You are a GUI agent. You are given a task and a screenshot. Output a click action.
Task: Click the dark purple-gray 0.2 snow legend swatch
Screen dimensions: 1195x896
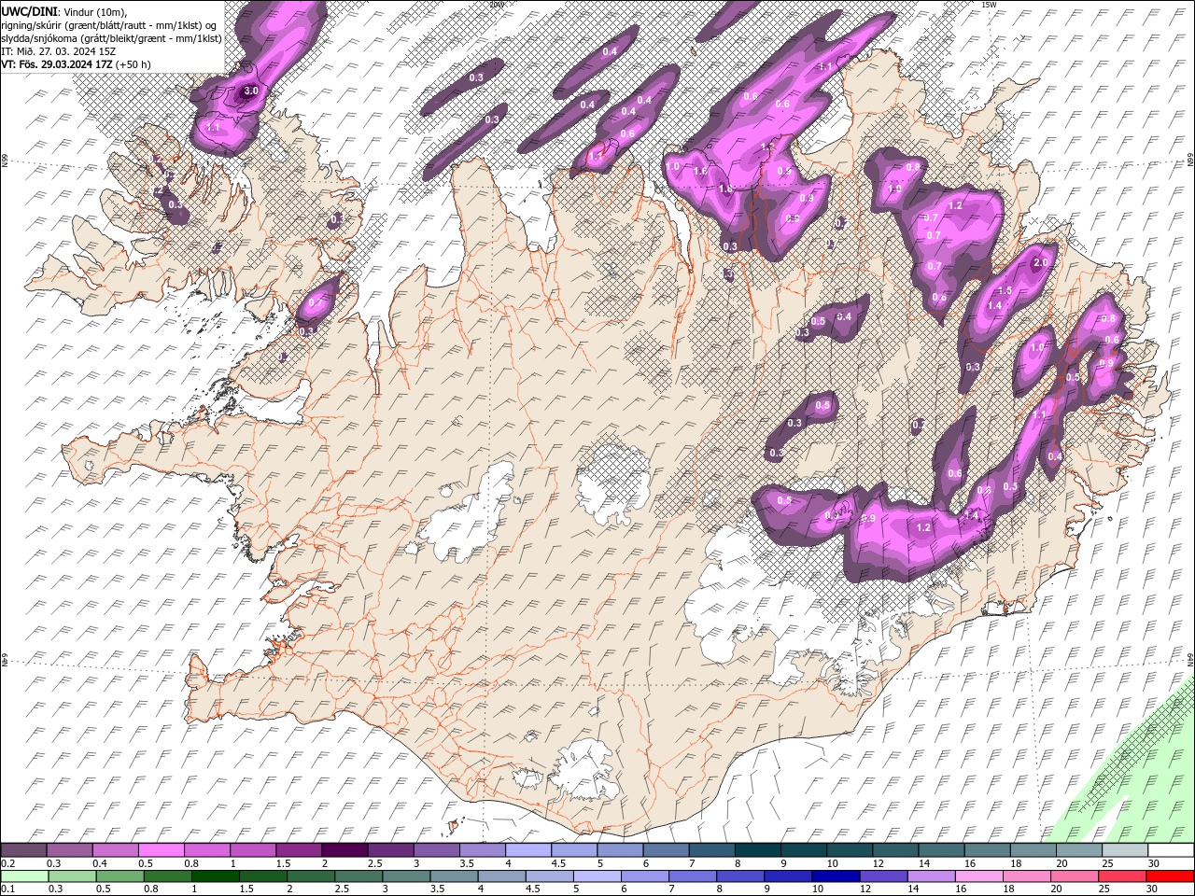point(23,850)
